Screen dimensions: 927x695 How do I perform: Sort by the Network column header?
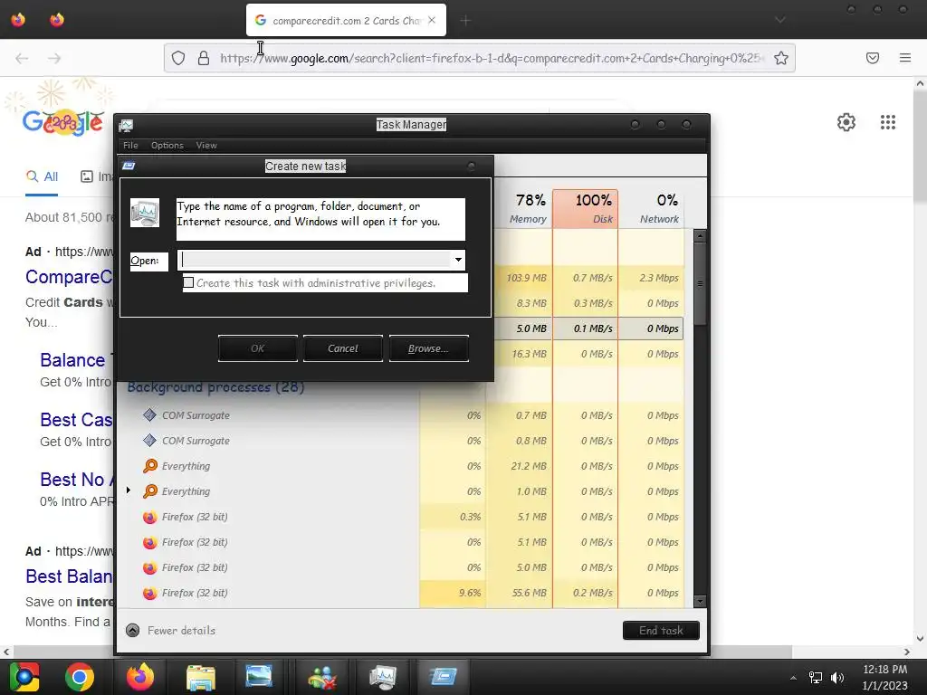click(652, 209)
